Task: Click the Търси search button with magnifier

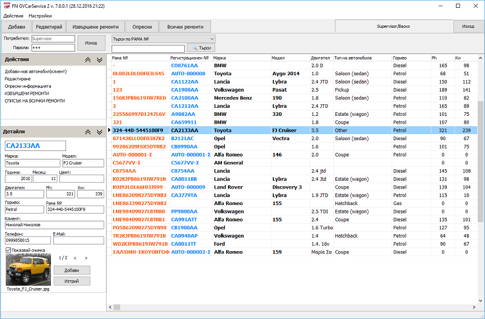Action: click(x=201, y=48)
